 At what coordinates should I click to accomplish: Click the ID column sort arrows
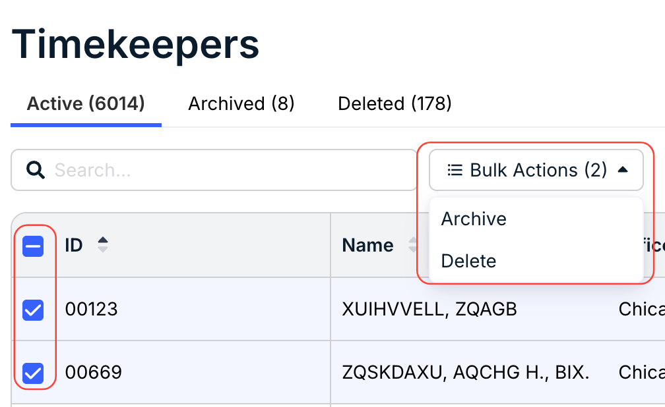coord(103,245)
